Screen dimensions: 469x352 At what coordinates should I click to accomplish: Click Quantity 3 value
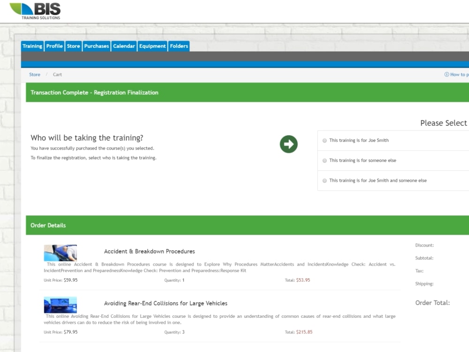click(x=183, y=332)
